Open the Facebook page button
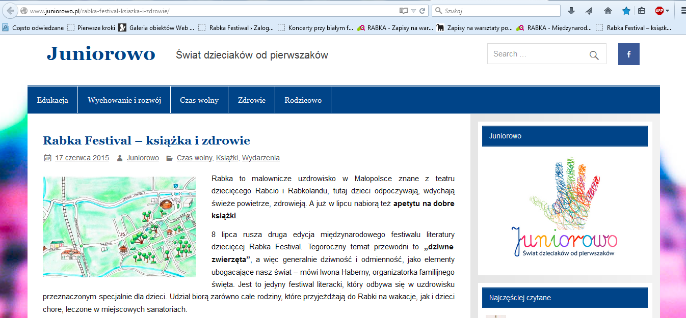Screen dimensions: 686x318 pyautogui.click(x=629, y=54)
